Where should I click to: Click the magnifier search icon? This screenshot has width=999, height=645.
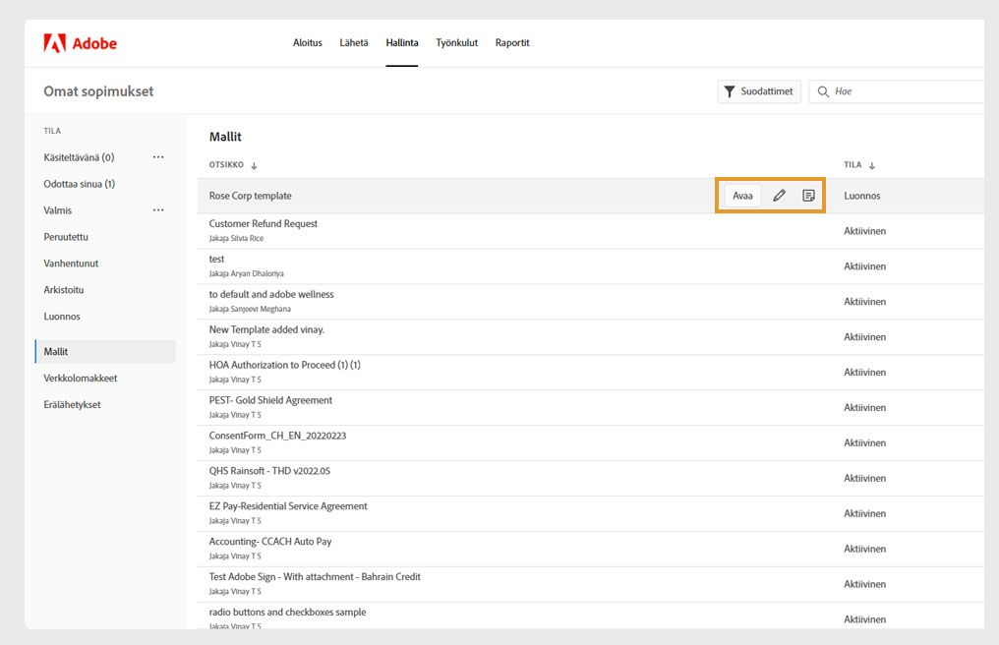tap(823, 91)
